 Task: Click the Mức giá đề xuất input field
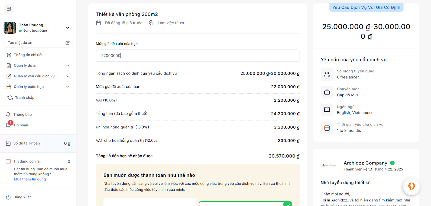click(198, 56)
